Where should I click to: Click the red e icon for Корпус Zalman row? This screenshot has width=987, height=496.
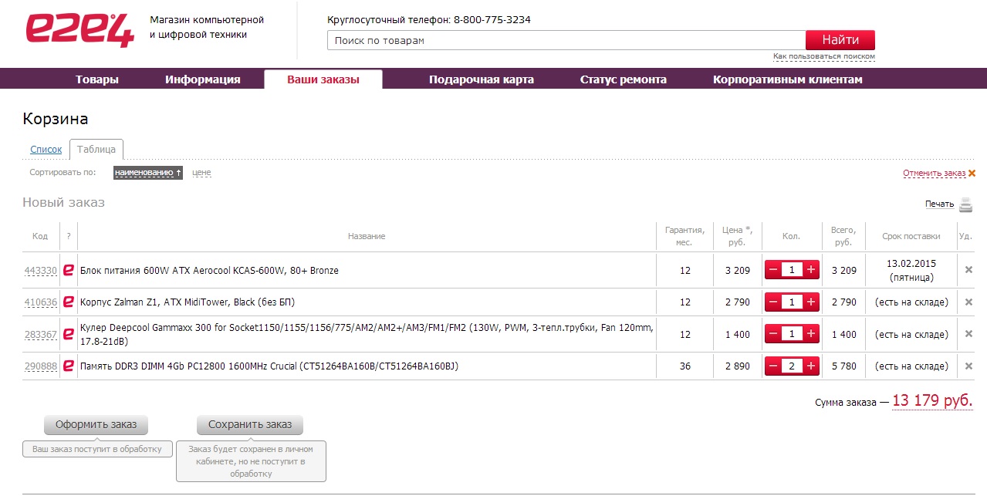(x=69, y=302)
